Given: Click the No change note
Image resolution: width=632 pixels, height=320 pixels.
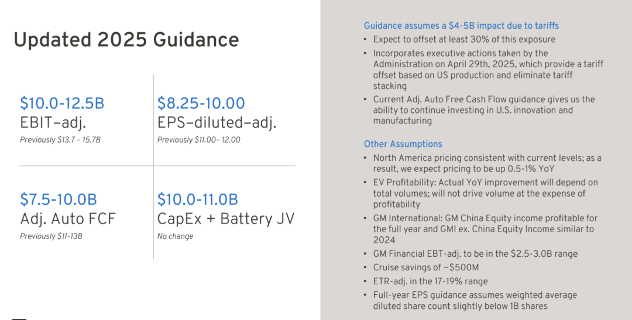Looking at the screenshot, I should pos(175,236).
